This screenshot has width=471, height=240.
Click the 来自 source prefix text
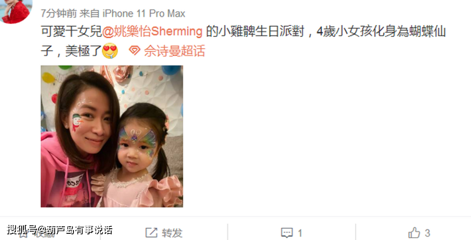click(89, 13)
